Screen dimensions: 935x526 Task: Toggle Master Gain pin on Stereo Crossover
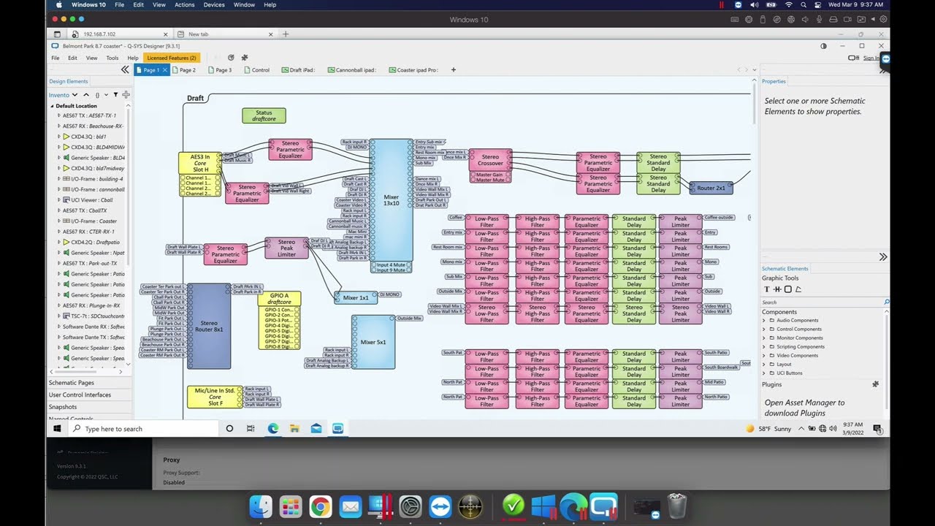pos(472,175)
